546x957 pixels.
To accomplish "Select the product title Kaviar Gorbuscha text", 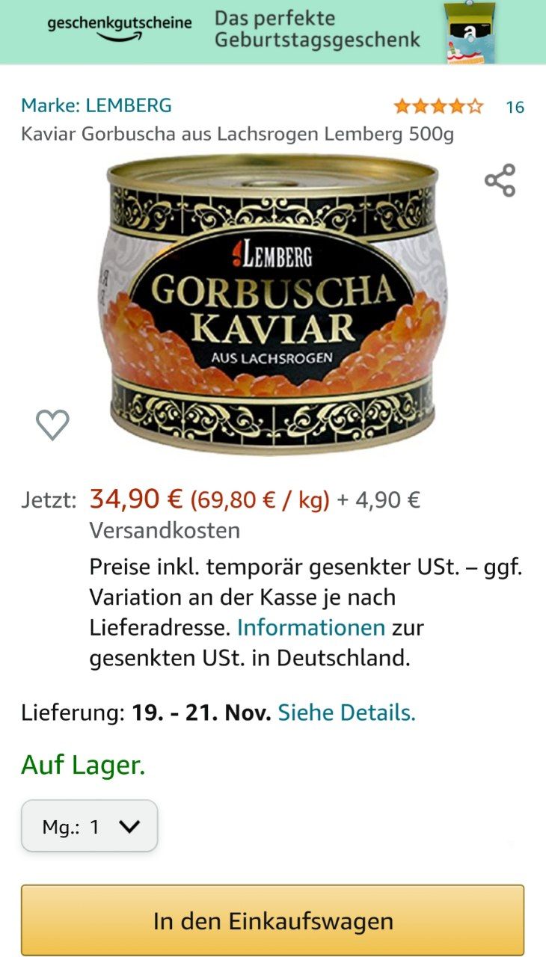I will [x=237, y=134].
